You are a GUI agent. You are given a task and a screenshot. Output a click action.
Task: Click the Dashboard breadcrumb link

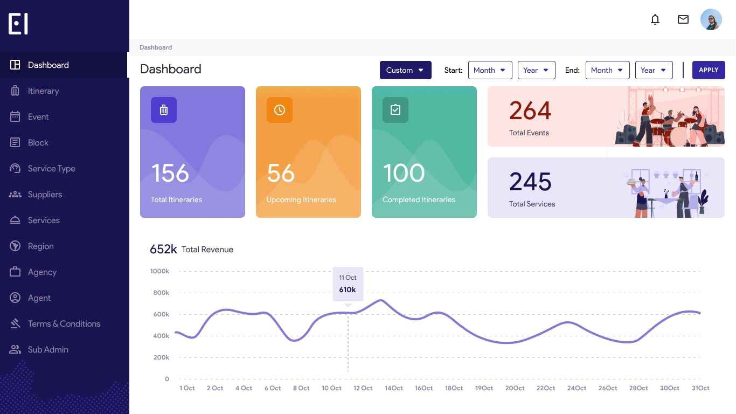pyautogui.click(x=156, y=47)
